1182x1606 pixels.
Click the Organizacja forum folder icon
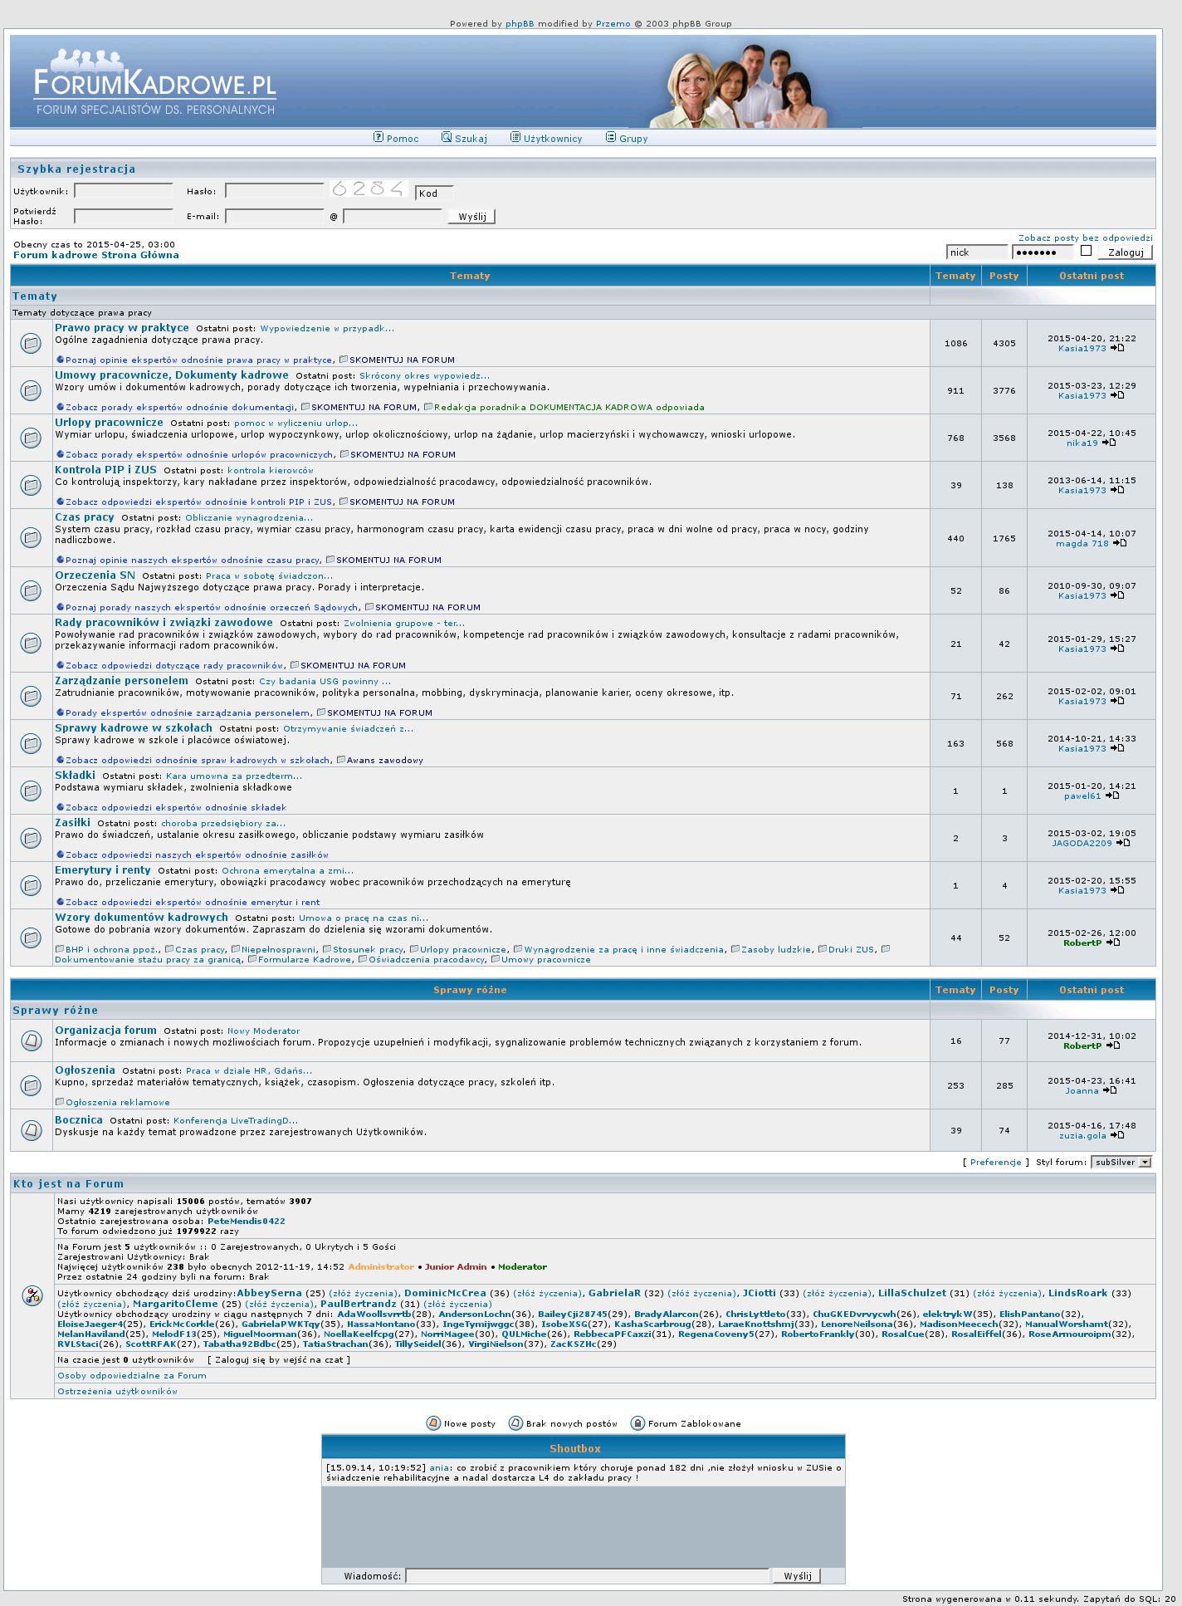pos(31,1040)
